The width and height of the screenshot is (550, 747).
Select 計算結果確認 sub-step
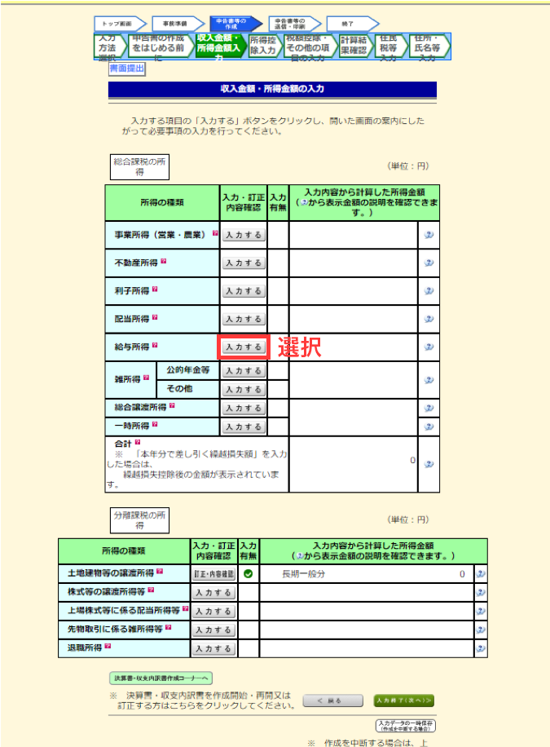(357, 46)
